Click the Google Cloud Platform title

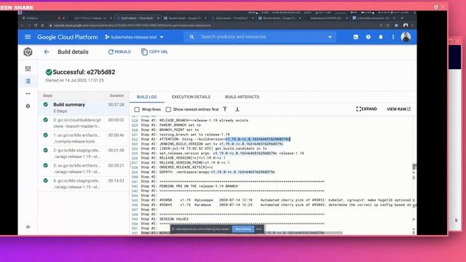tap(68, 37)
